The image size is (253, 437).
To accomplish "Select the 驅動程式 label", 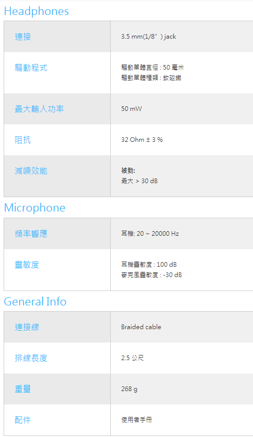I will (31, 68).
